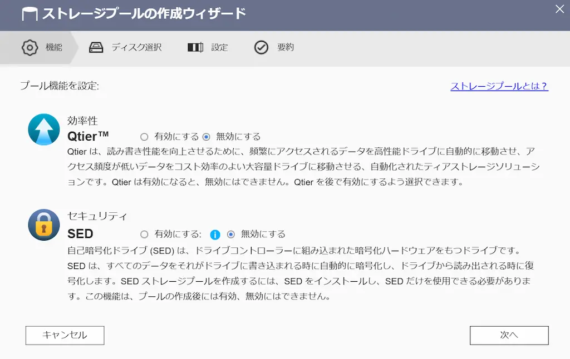Click the キャンセル button
The width and height of the screenshot is (570, 359).
click(65, 336)
